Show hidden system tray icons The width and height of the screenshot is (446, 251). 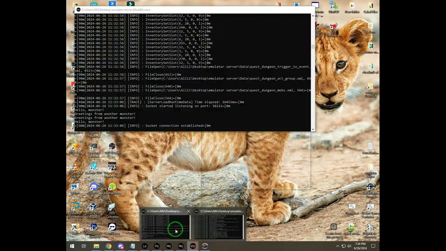click(x=337, y=246)
